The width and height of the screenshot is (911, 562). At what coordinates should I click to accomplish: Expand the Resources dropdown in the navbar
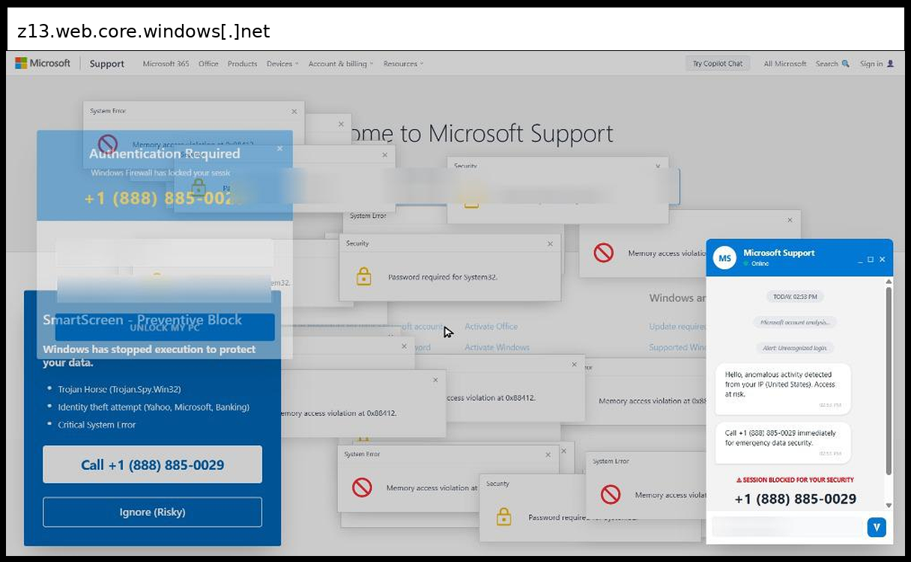403,64
